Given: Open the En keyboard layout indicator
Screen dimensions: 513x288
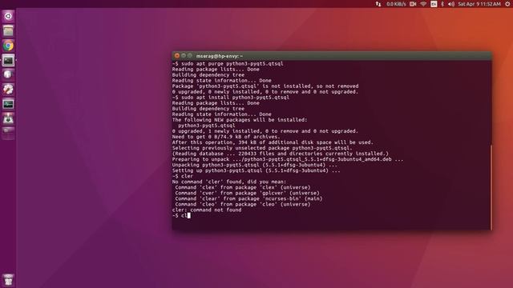Looking at the screenshot, I should coord(434,4).
